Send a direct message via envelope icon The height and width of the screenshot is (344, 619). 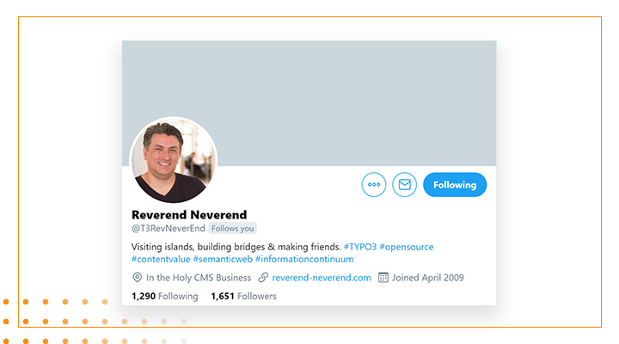point(404,184)
